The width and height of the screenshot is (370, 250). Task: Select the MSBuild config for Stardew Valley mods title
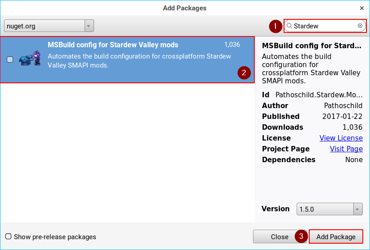pyautogui.click(x=113, y=45)
